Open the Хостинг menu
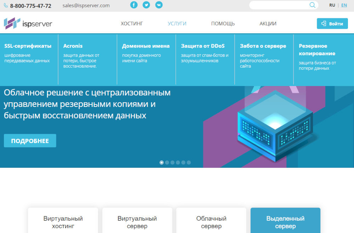354x233 pixels. click(x=132, y=24)
